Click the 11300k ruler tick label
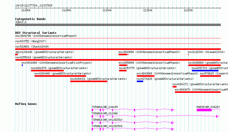228x132 pixels. pyautogui.click(x=107, y=10)
